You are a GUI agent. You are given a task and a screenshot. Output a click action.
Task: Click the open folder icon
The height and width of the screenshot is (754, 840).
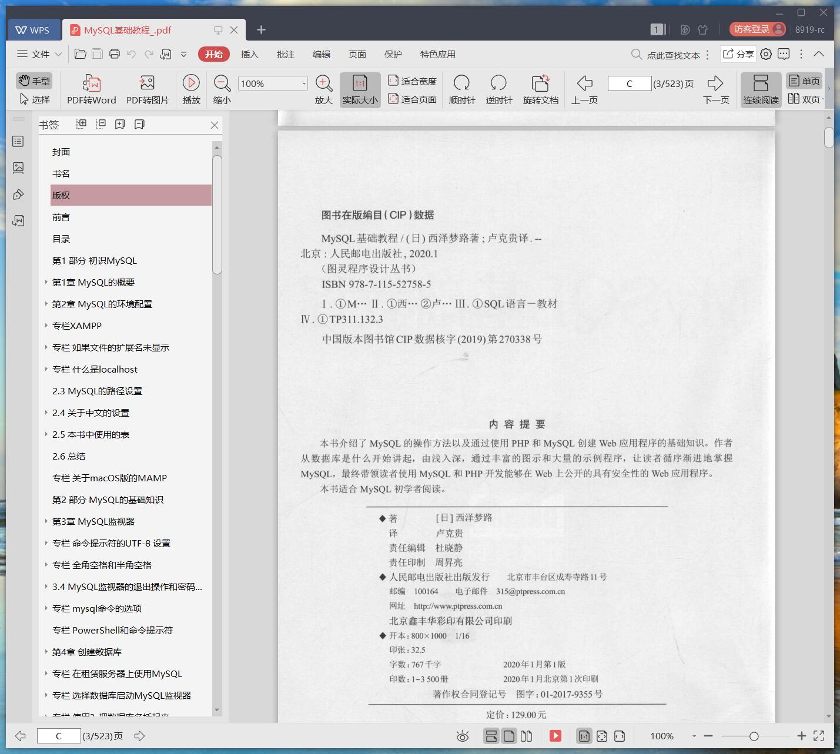(x=81, y=54)
